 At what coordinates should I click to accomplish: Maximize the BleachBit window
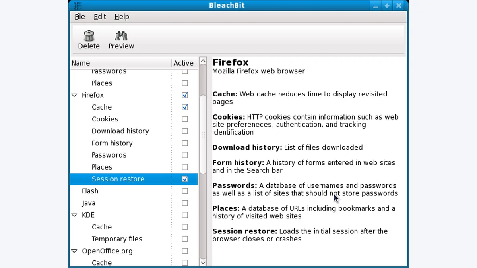[x=387, y=6]
